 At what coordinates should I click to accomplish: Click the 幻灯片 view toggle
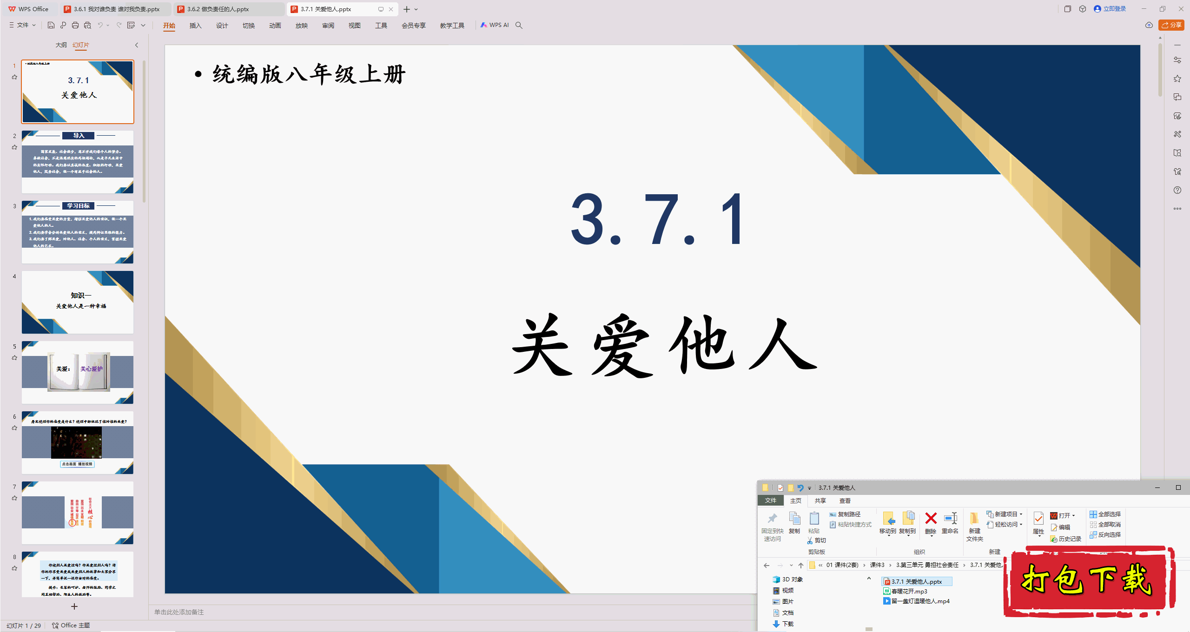coord(84,46)
